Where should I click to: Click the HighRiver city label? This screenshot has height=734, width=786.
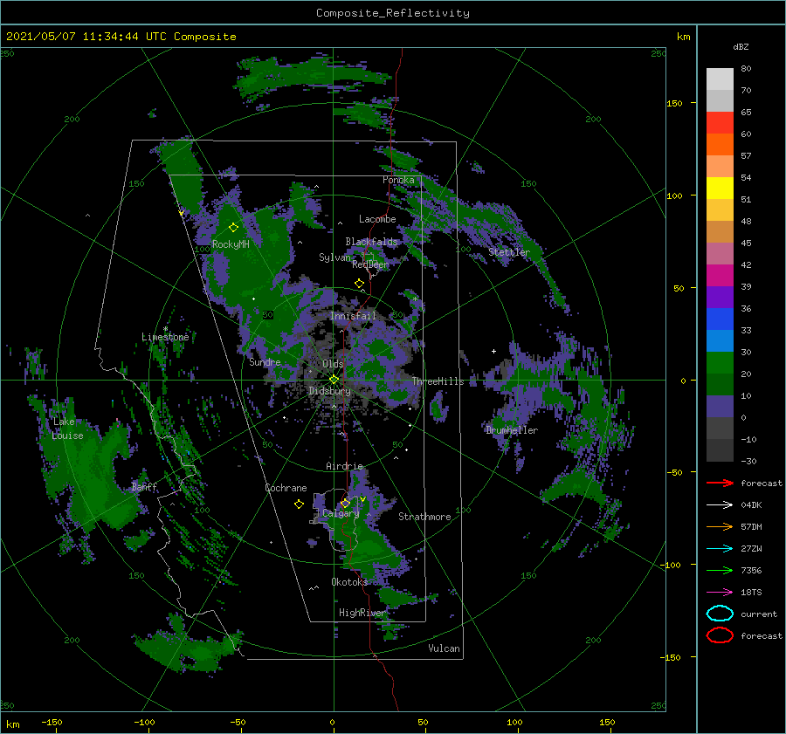pyautogui.click(x=362, y=613)
